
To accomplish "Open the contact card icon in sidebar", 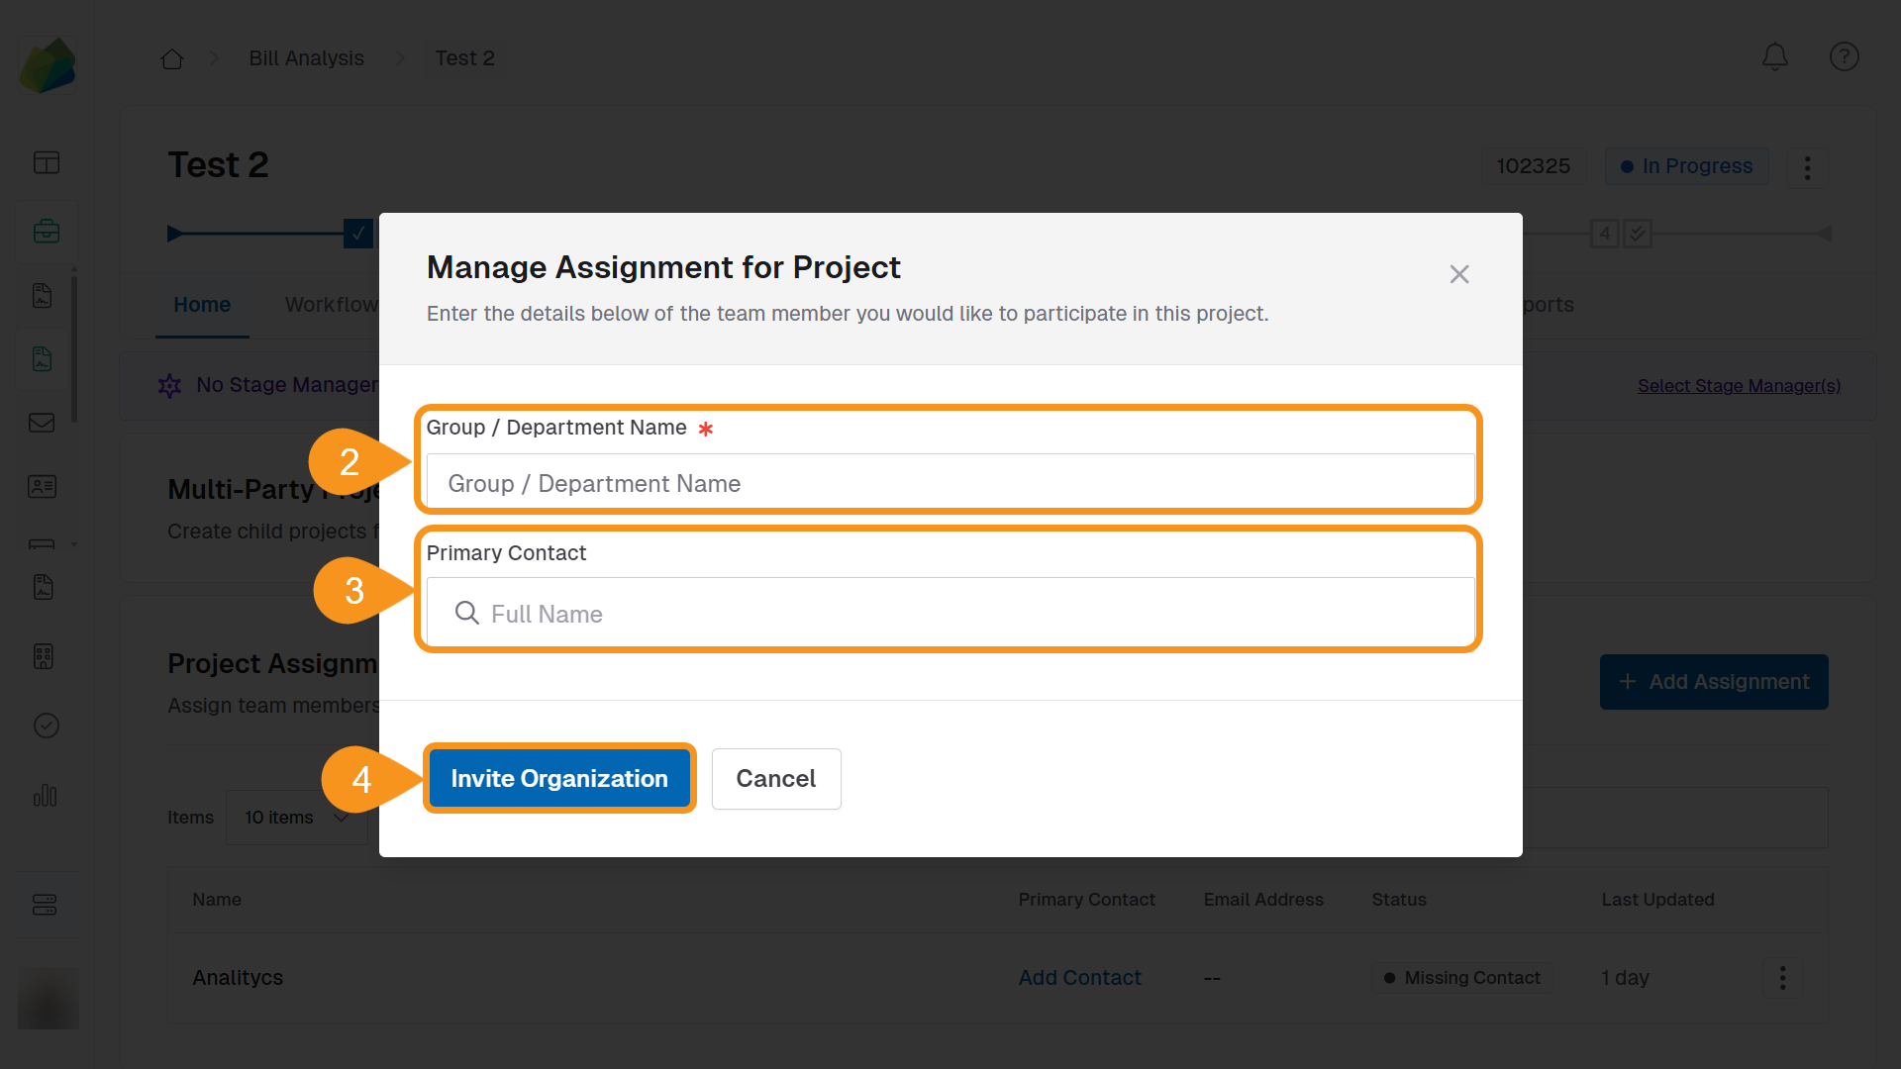I will [x=42, y=486].
